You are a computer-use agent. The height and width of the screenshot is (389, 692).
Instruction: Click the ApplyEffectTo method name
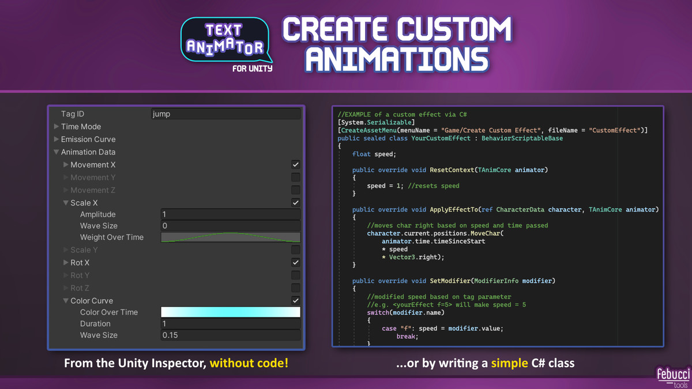(454, 210)
